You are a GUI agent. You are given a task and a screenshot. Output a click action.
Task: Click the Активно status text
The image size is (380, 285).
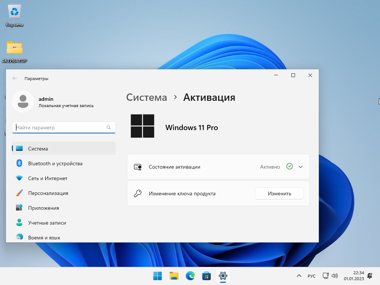pyautogui.click(x=270, y=167)
